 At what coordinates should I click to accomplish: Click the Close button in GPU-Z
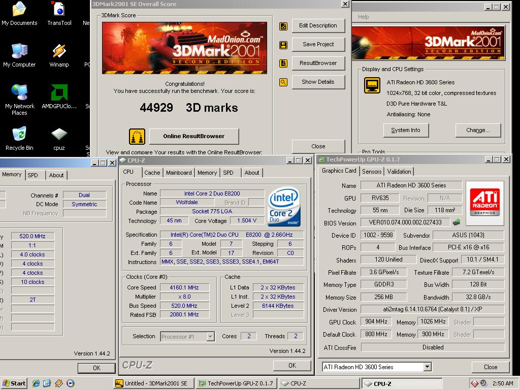(x=490, y=367)
